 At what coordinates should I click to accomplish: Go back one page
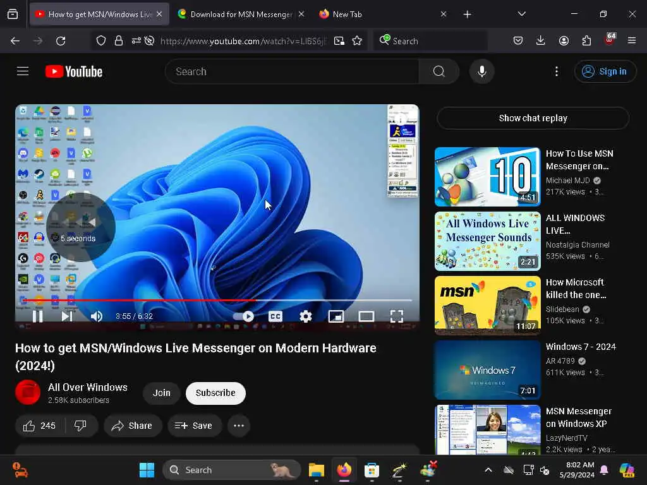click(15, 41)
